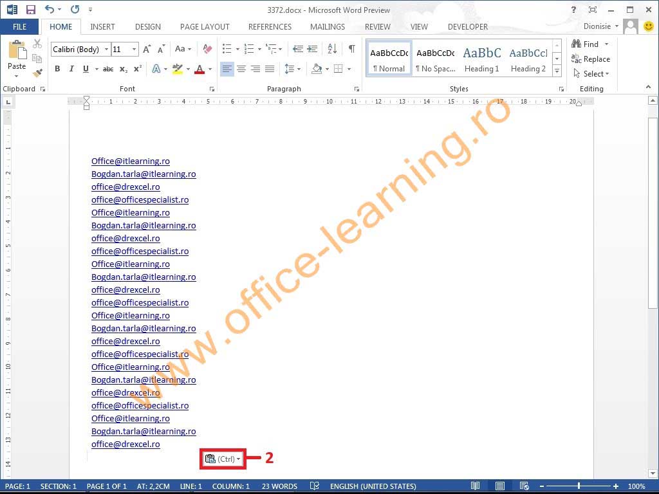Switch to the DEVELOPER tab
Image resolution: width=659 pixels, height=494 pixels.
[468, 27]
